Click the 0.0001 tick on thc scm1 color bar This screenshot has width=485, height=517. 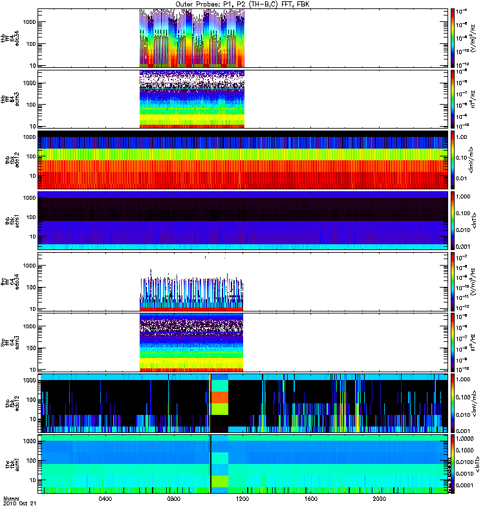pyautogui.click(x=465, y=485)
